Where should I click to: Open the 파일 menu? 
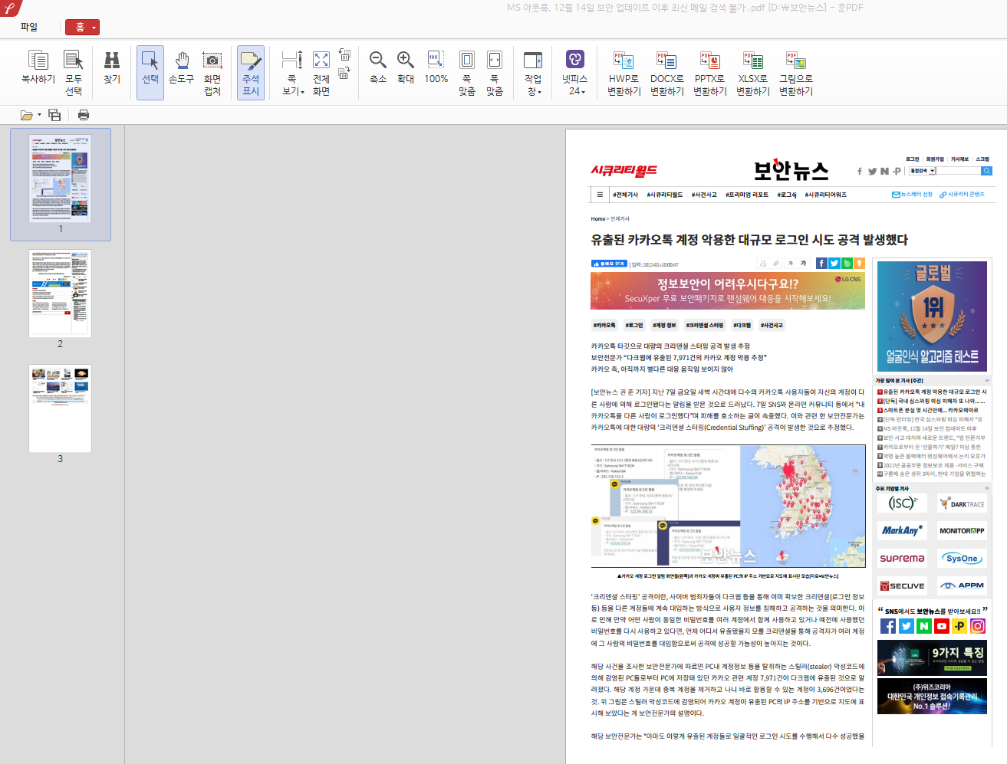click(29, 27)
